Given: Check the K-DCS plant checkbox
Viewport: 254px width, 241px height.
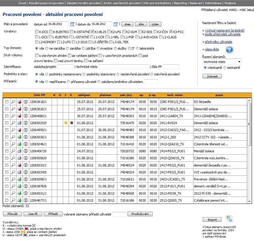Looking at the screenshot, I should pos(37,32).
